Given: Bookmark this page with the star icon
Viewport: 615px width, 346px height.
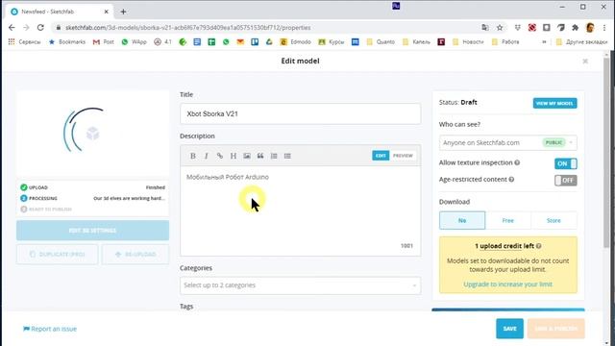Looking at the screenshot, I should click(x=500, y=28).
